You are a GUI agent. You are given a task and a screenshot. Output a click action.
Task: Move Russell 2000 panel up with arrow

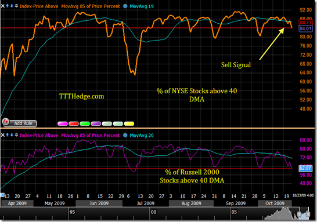pos(8,135)
